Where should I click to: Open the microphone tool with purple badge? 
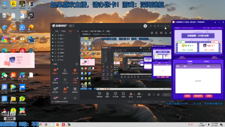pyautogui.click(x=55, y=80)
